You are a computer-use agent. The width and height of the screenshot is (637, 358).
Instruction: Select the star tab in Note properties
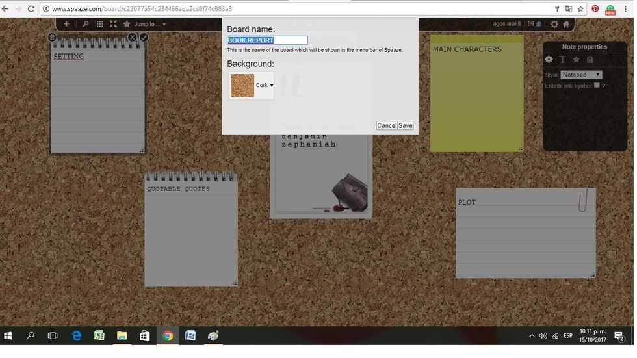click(576, 59)
